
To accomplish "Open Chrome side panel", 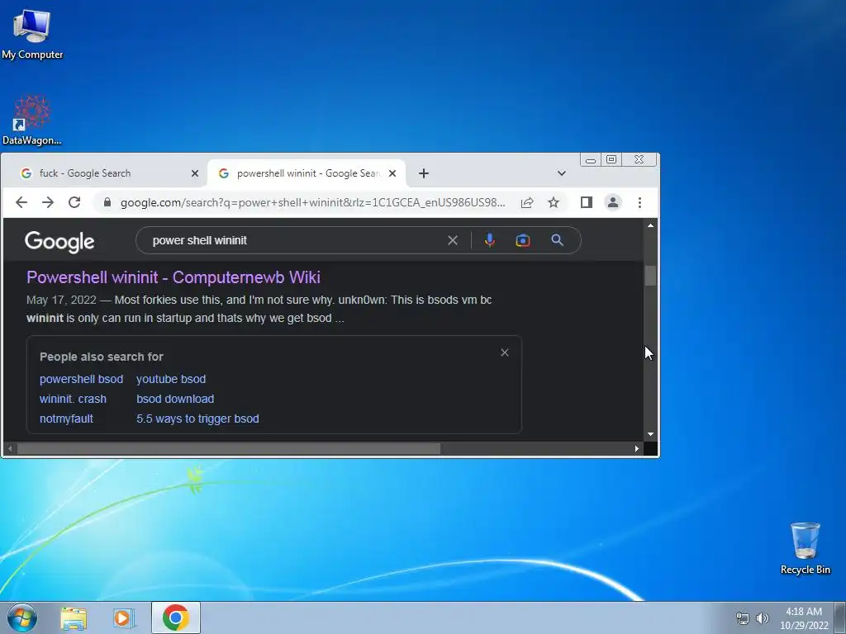I will [x=587, y=202].
